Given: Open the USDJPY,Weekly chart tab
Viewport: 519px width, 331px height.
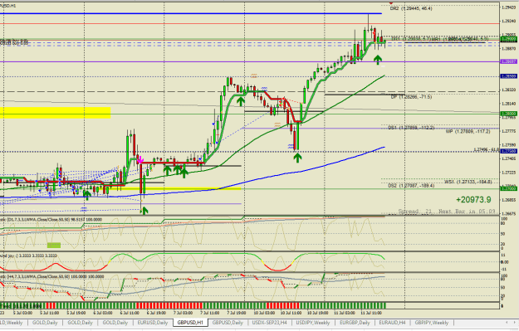Looking at the screenshot, I should click(313, 323).
